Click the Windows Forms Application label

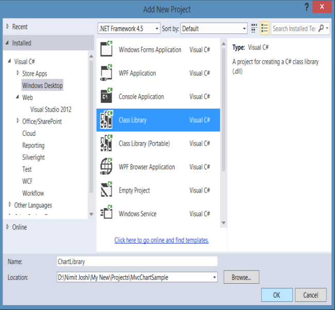click(x=150, y=49)
